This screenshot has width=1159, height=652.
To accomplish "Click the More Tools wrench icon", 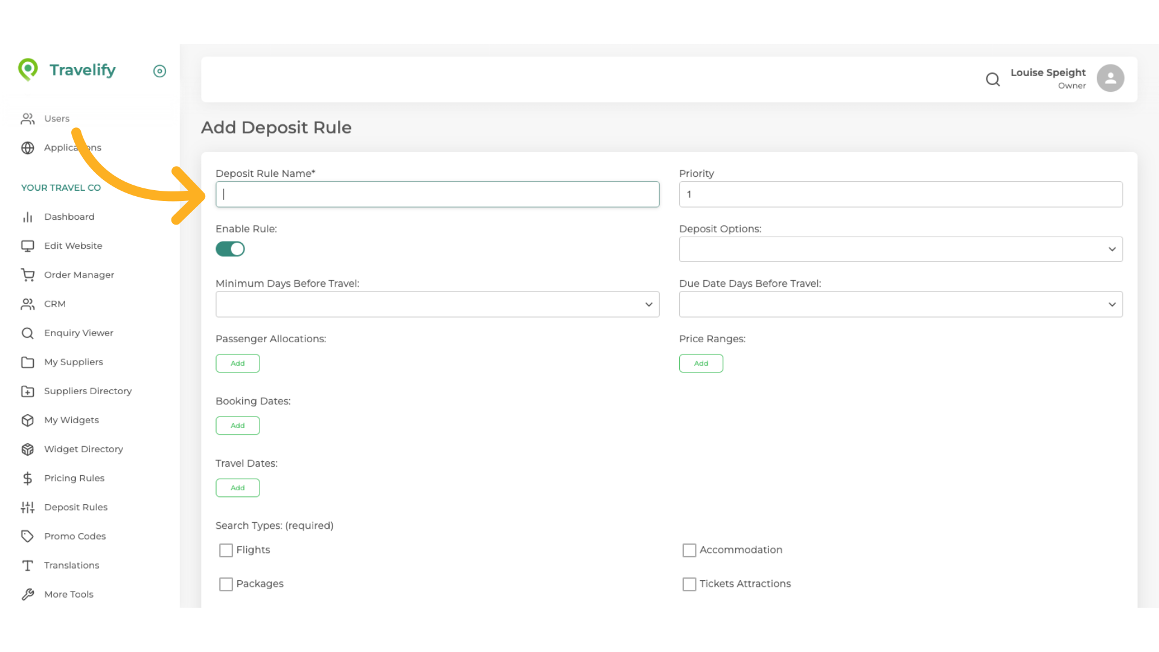I will click(28, 594).
